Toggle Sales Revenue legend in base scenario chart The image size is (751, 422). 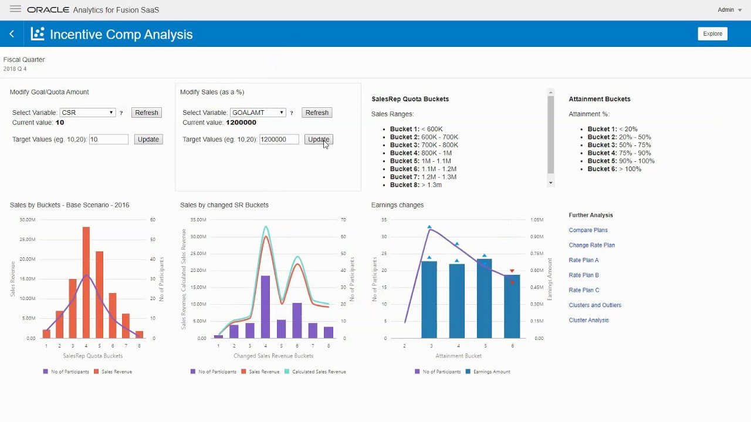pyautogui.click(x=113, y=372)
